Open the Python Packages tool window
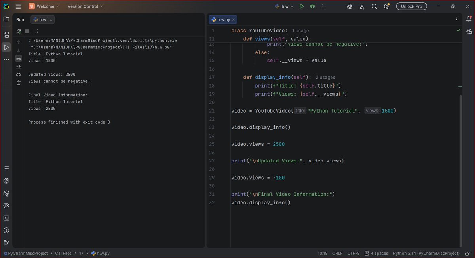 [6, 193]
